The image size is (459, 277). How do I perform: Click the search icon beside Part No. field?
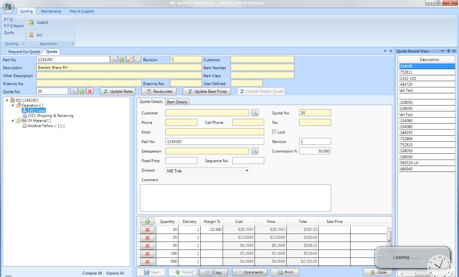[x=114, y=60]
